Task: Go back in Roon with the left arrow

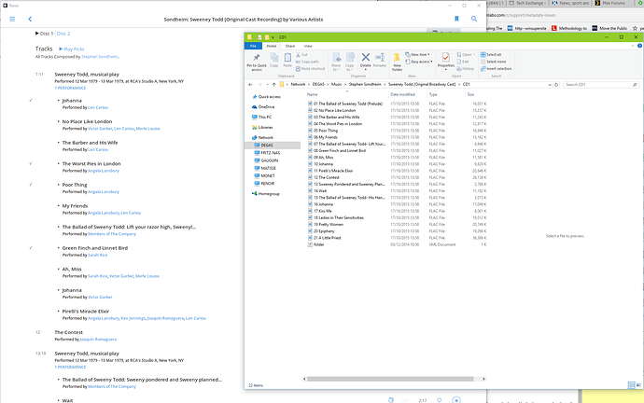Action: point(30,19)
